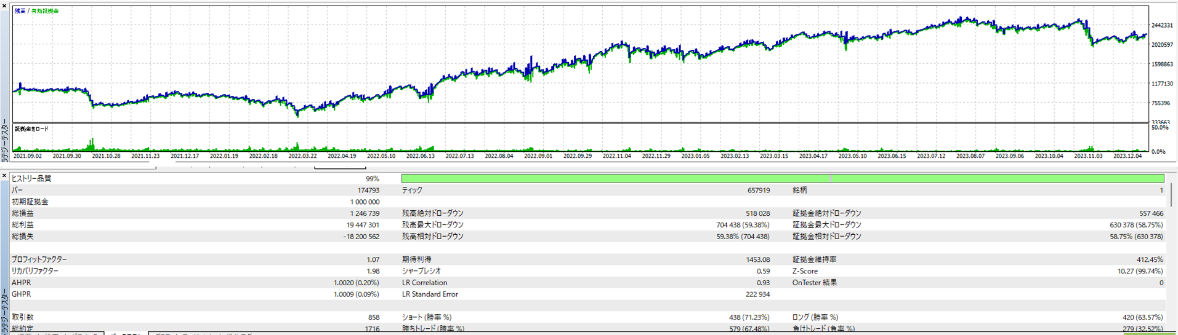Click the 総損益 value 1 246 739
This screenshot has width=1178, height=335.
365,214
